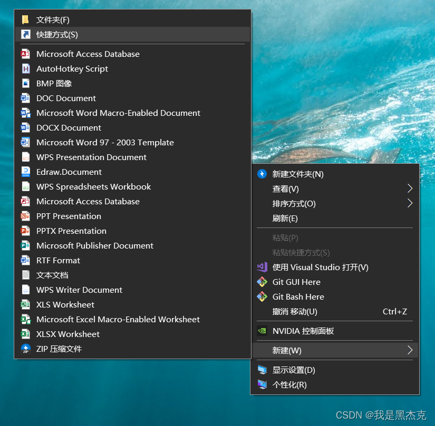This screenshot has width=435, height=426.
Task: Create a new 快捷方式(S) shortcut
Action: (132, 34)
